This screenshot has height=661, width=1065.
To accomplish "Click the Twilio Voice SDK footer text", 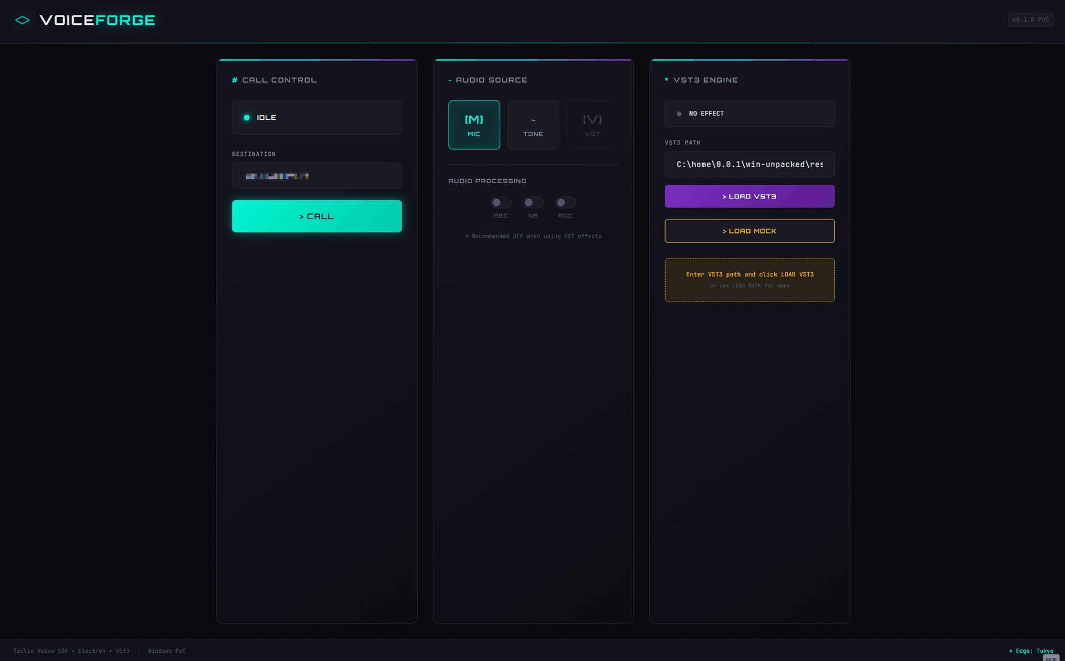I will [x=71, y=650].
